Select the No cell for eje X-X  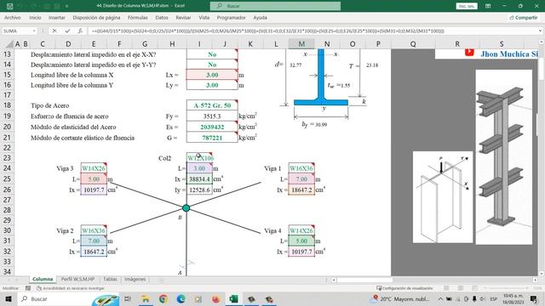pyautogui.click(x=212, y=54)
